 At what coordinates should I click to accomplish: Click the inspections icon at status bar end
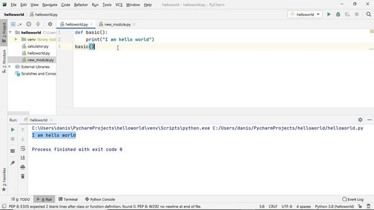point(369,206)
